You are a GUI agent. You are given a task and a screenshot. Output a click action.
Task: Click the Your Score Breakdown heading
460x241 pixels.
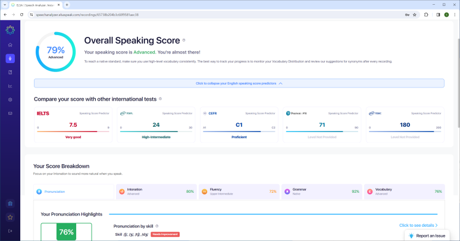(61, 166)
